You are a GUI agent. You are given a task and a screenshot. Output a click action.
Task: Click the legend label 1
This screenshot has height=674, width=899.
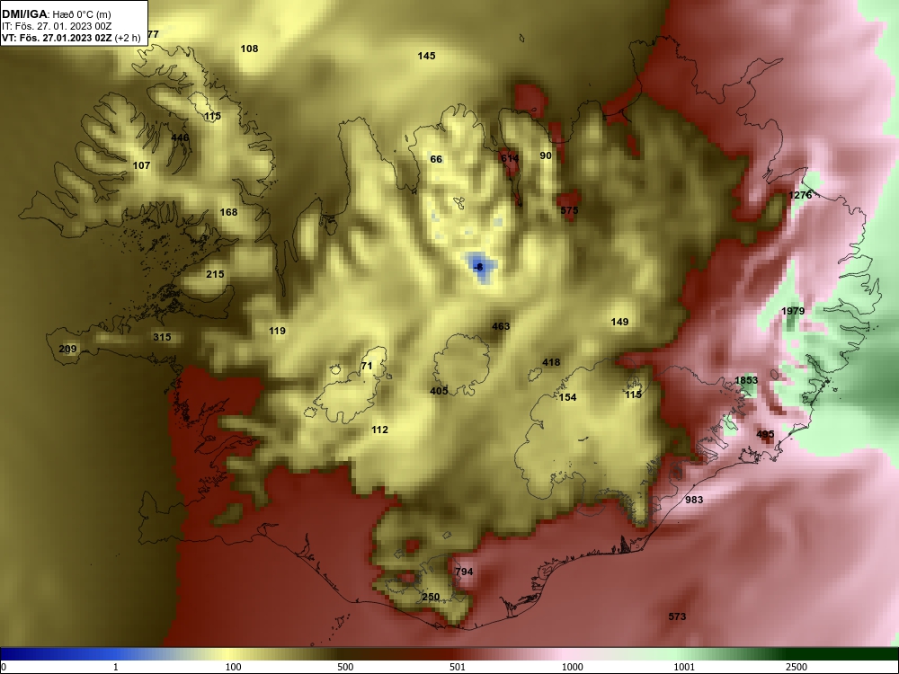coord(115,667)
